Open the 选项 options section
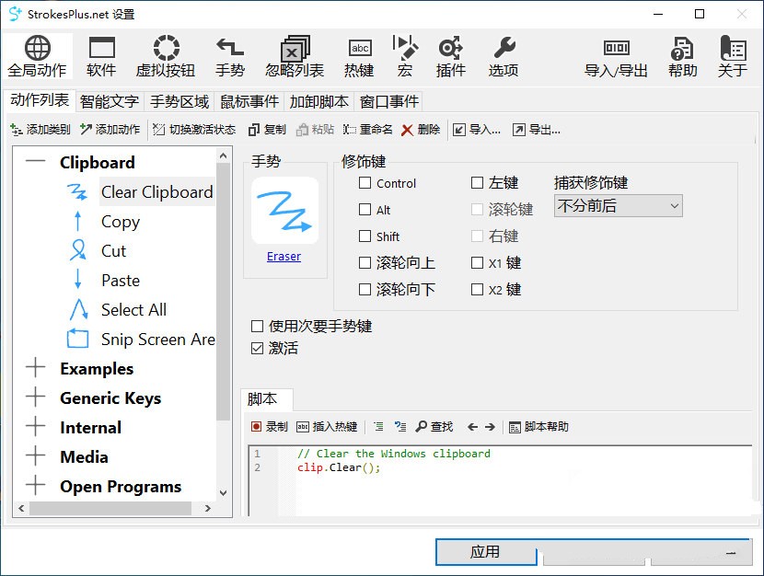 504,56
